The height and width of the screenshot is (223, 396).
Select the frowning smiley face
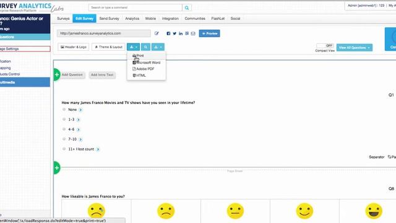[166, 211]
